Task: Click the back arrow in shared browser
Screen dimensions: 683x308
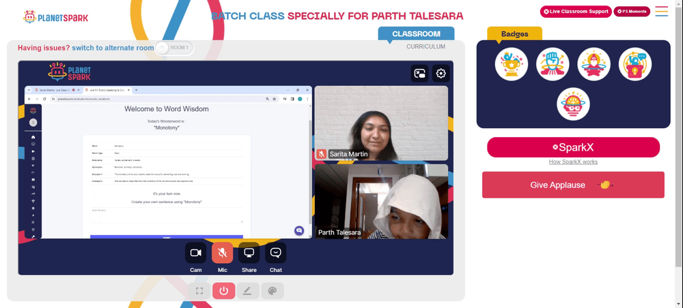Action: [x=29, y=99]
